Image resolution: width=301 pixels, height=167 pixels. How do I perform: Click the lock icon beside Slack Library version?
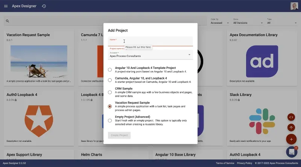(239, 100)
